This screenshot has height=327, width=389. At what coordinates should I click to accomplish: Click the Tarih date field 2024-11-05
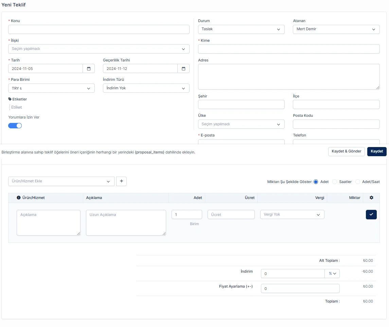pos(46,69)
